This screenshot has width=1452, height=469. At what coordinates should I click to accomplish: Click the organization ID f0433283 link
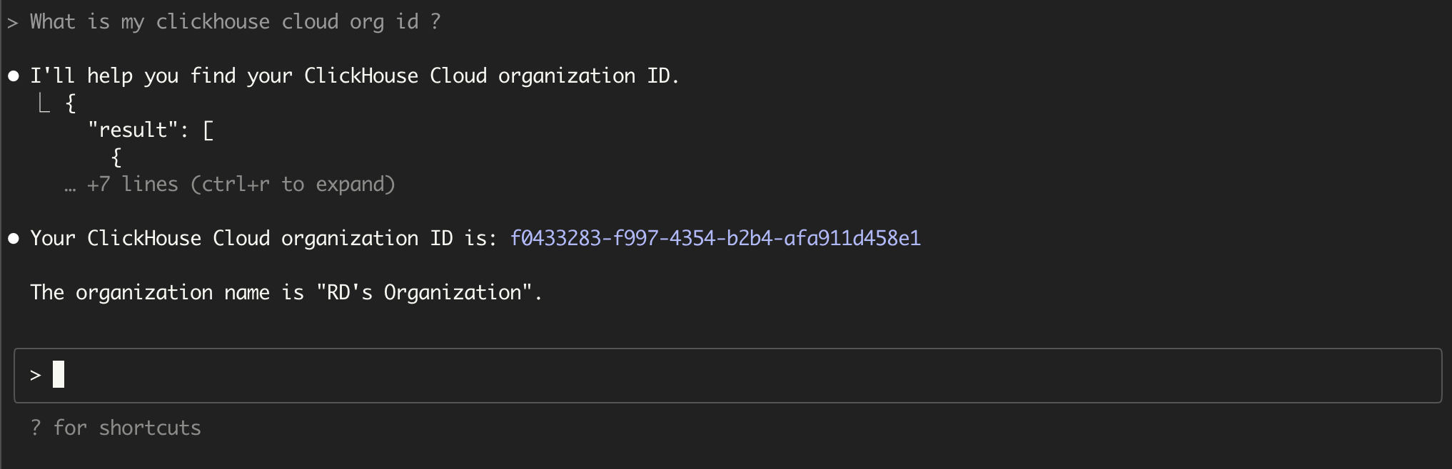[x=715, y=238]
